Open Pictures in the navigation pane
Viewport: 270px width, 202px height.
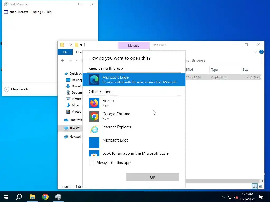pyautogui.click(x=74, y=99)
